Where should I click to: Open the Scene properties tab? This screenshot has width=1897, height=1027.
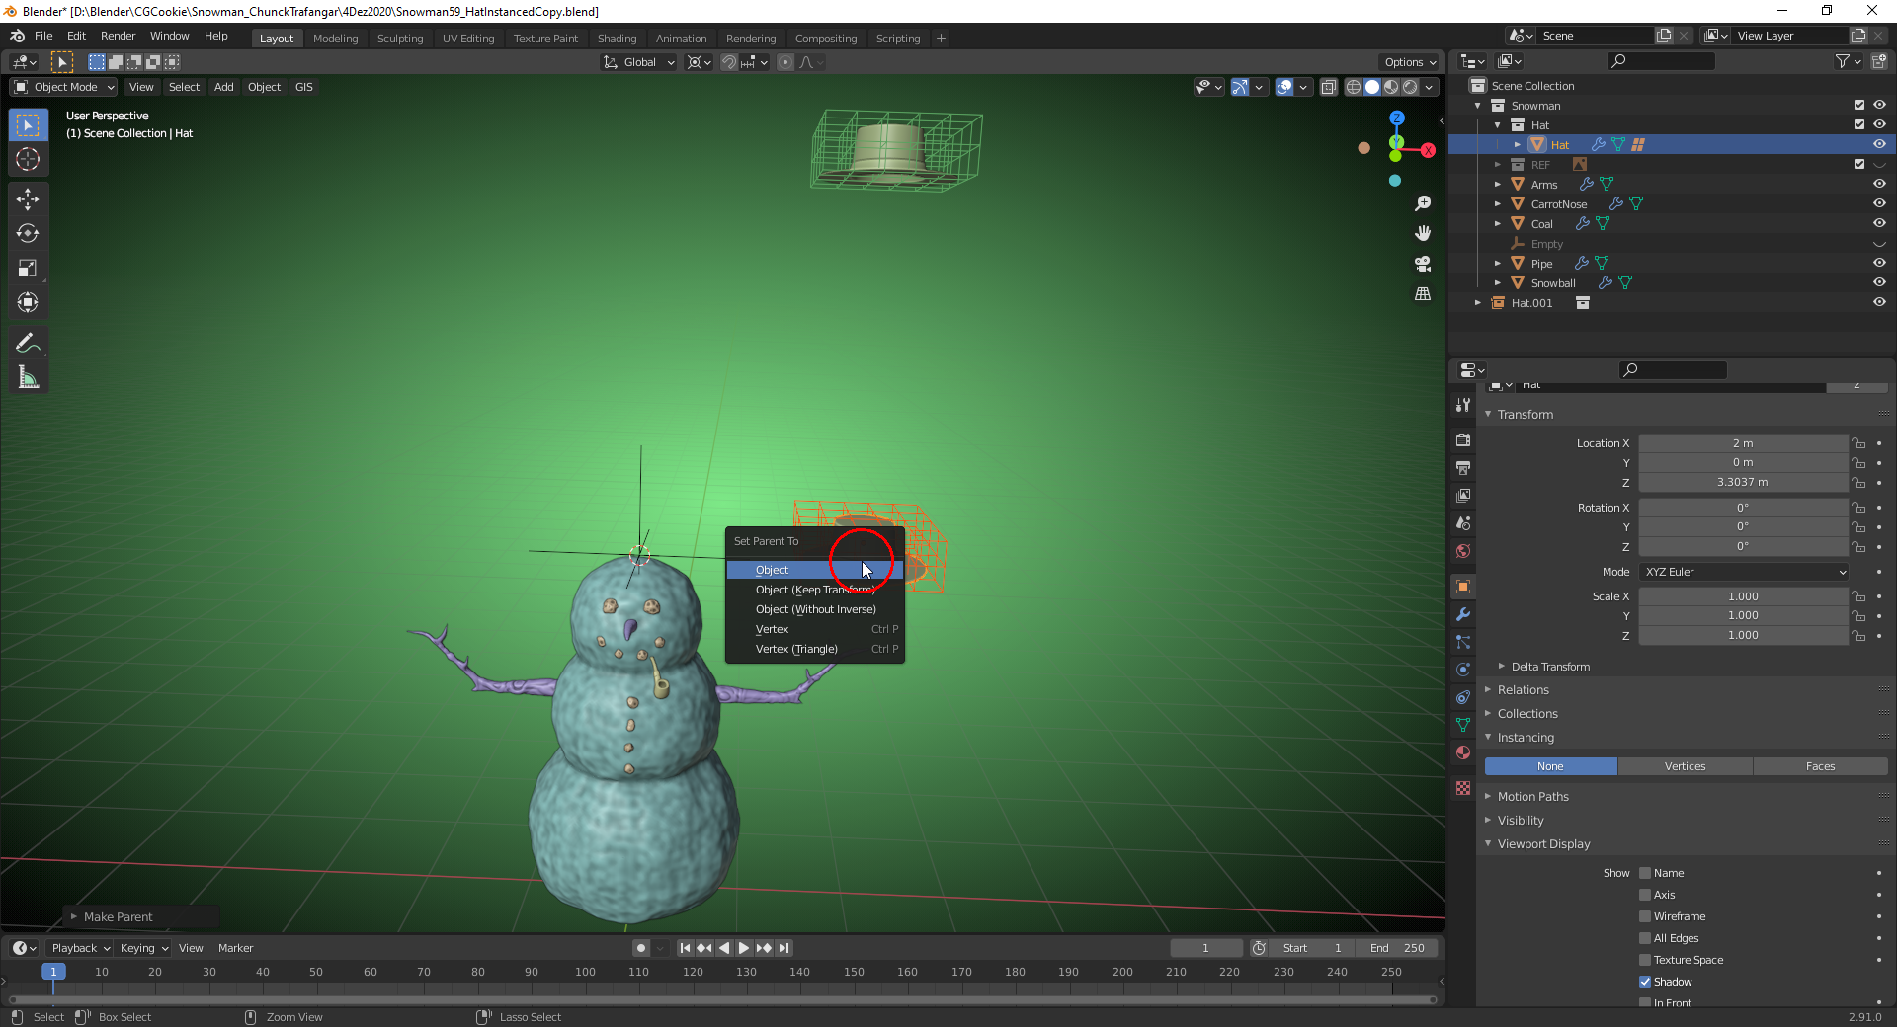1463,523
